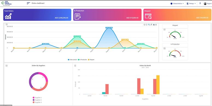Toggle the In Production legend series
This screenshot has height=106, width=212.
click(83, 60)
